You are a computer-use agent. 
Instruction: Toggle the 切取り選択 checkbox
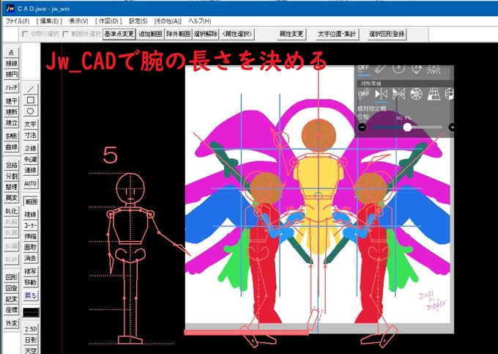click(25, 34)
